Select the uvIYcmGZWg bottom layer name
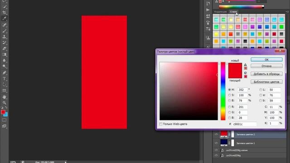The image size is (290, 163). pos(233,156)
